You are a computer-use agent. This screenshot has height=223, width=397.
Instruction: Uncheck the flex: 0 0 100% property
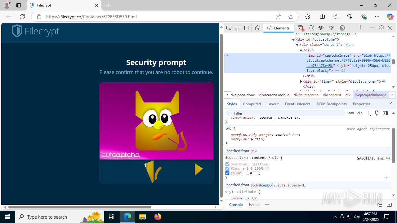tap(227, 169)
